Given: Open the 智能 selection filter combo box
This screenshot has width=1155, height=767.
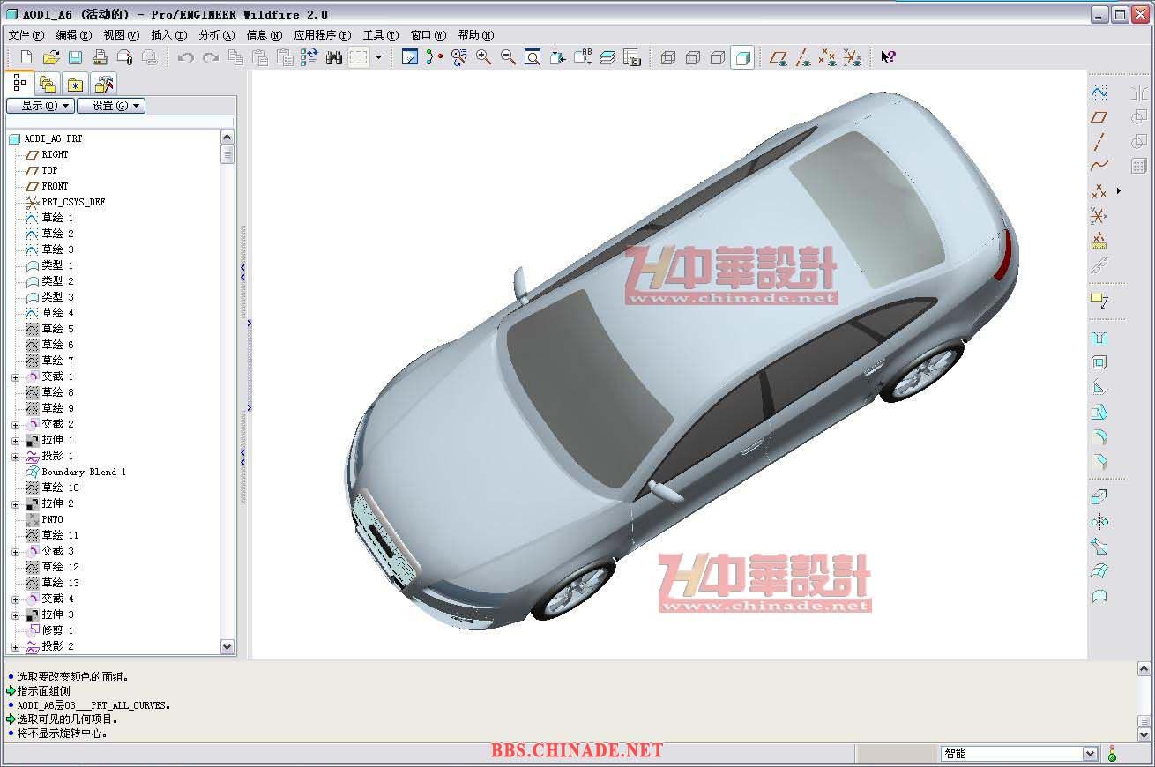Looking at the screenshot, I should pyautogui.click(x=1018, y=754).
